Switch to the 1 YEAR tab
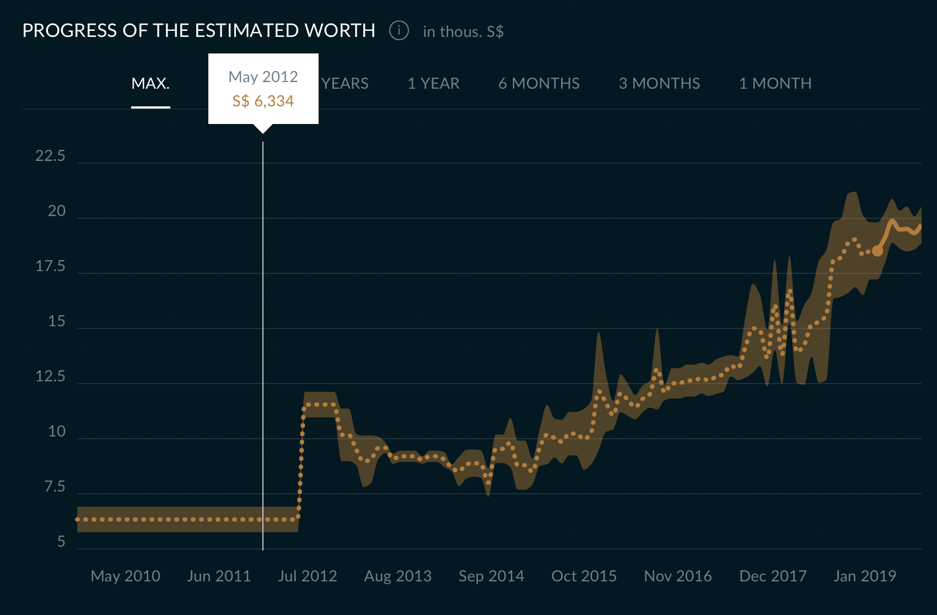The image size is (937, 615). (x=433, y=84)
